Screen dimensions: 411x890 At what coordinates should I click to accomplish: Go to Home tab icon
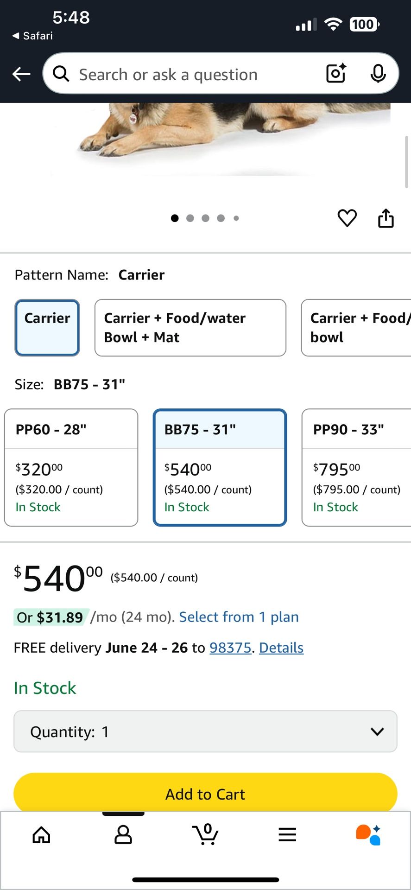(41, 835)
